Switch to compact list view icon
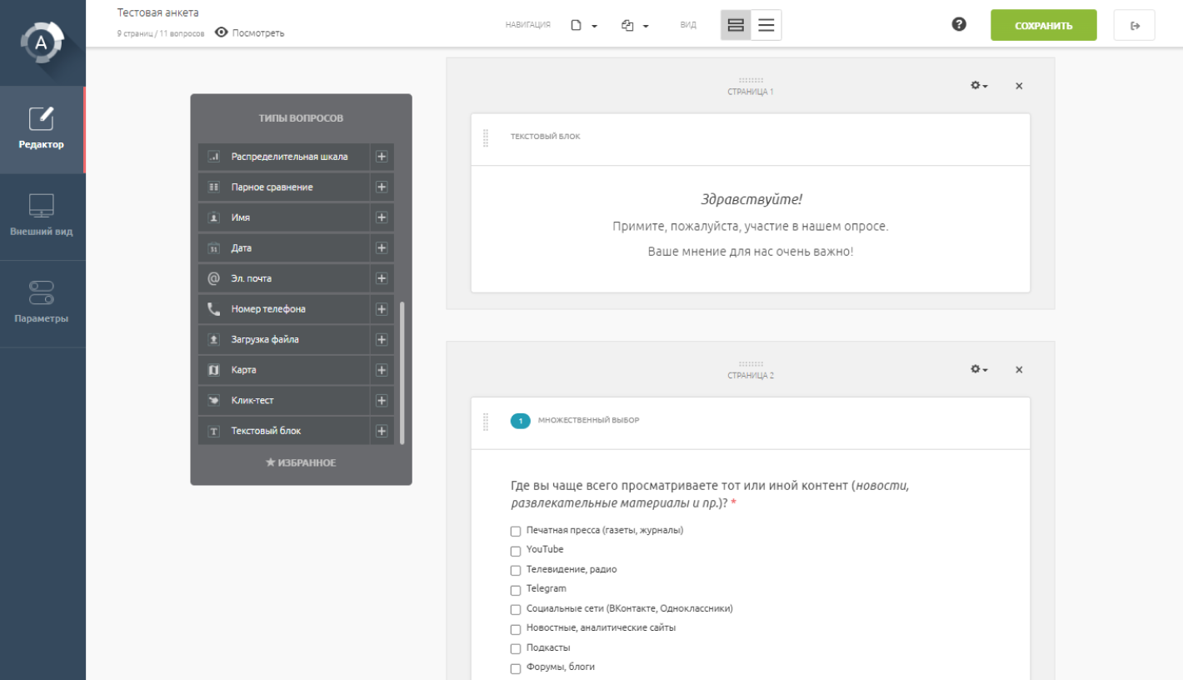1183x680 pixels. tap(766, 26)
